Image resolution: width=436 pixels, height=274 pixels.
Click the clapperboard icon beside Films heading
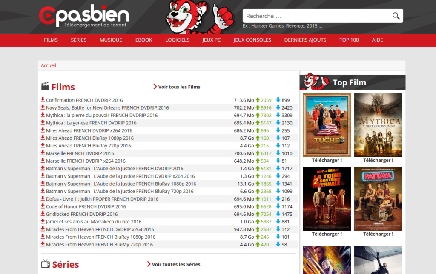pyautogui.click(x=45, y=87)
